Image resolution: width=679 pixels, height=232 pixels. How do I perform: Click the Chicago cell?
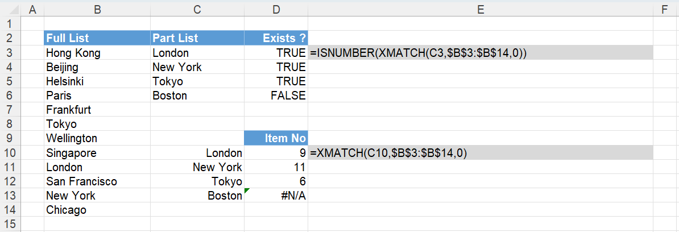click(97, 209)
